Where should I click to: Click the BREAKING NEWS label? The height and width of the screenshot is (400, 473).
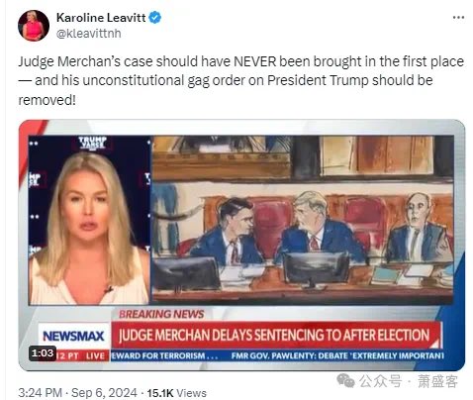point(161,314)
